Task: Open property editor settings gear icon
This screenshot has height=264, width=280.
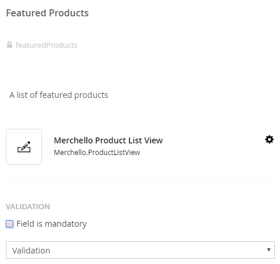Action: pos(269,139)
